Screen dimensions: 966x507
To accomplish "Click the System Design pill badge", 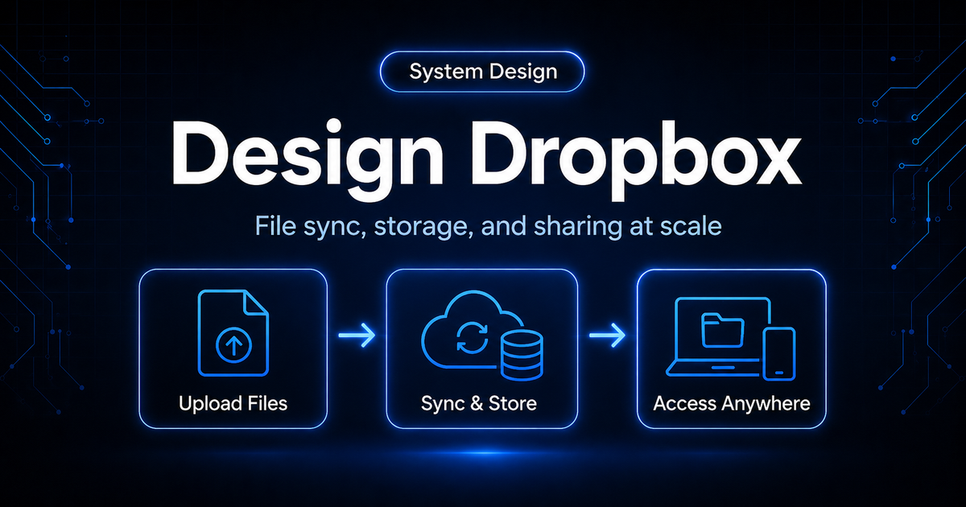I will pos(482,72).
